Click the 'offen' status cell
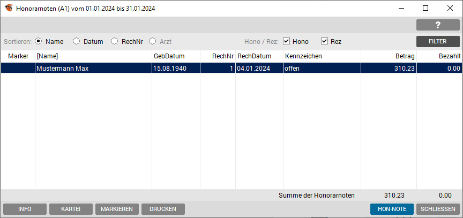The width and height of the screenshot is (463, 218). [x=322, y=69]
